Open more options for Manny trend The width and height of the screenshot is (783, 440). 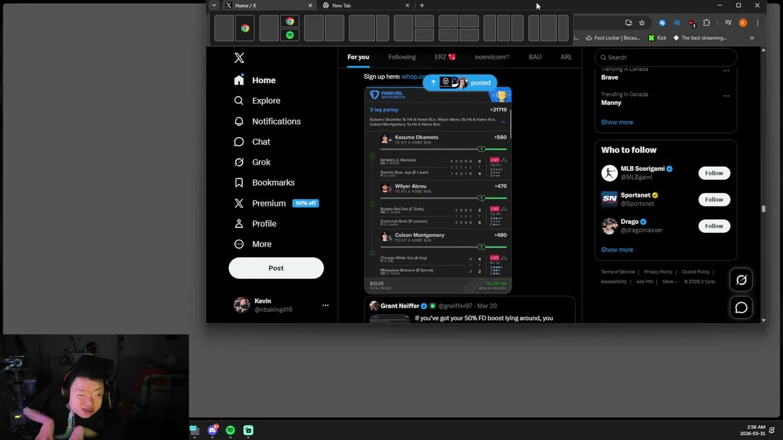point(726,96)
